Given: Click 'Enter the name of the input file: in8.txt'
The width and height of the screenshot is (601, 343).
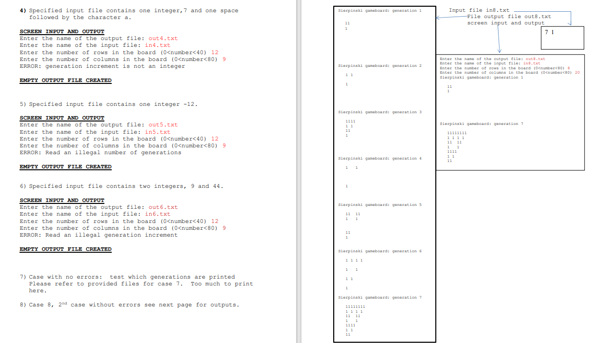Looking at the screenshot, I should pyautogui.click(x=490, y=63).
